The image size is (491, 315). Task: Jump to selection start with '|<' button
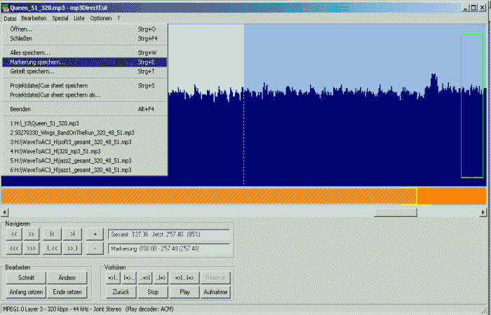(53, 234)
